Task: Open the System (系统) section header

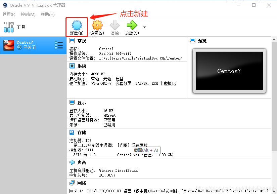Action: [82, 66]
